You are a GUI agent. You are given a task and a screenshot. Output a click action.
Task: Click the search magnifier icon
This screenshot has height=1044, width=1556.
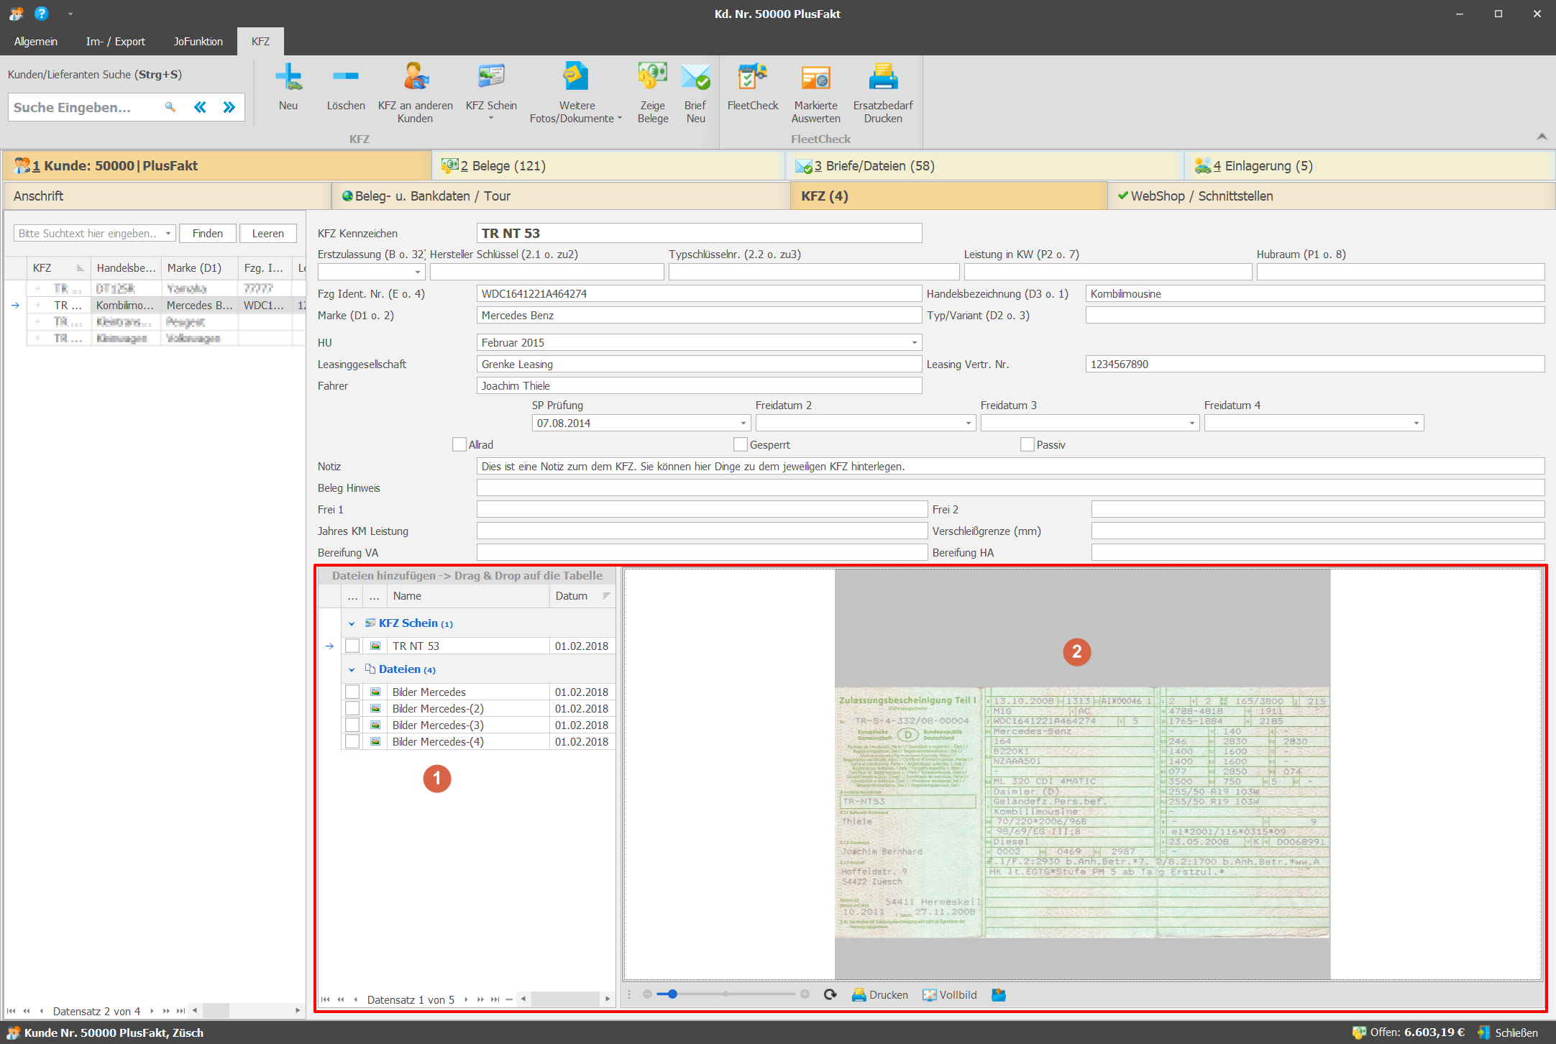[170, 107]
